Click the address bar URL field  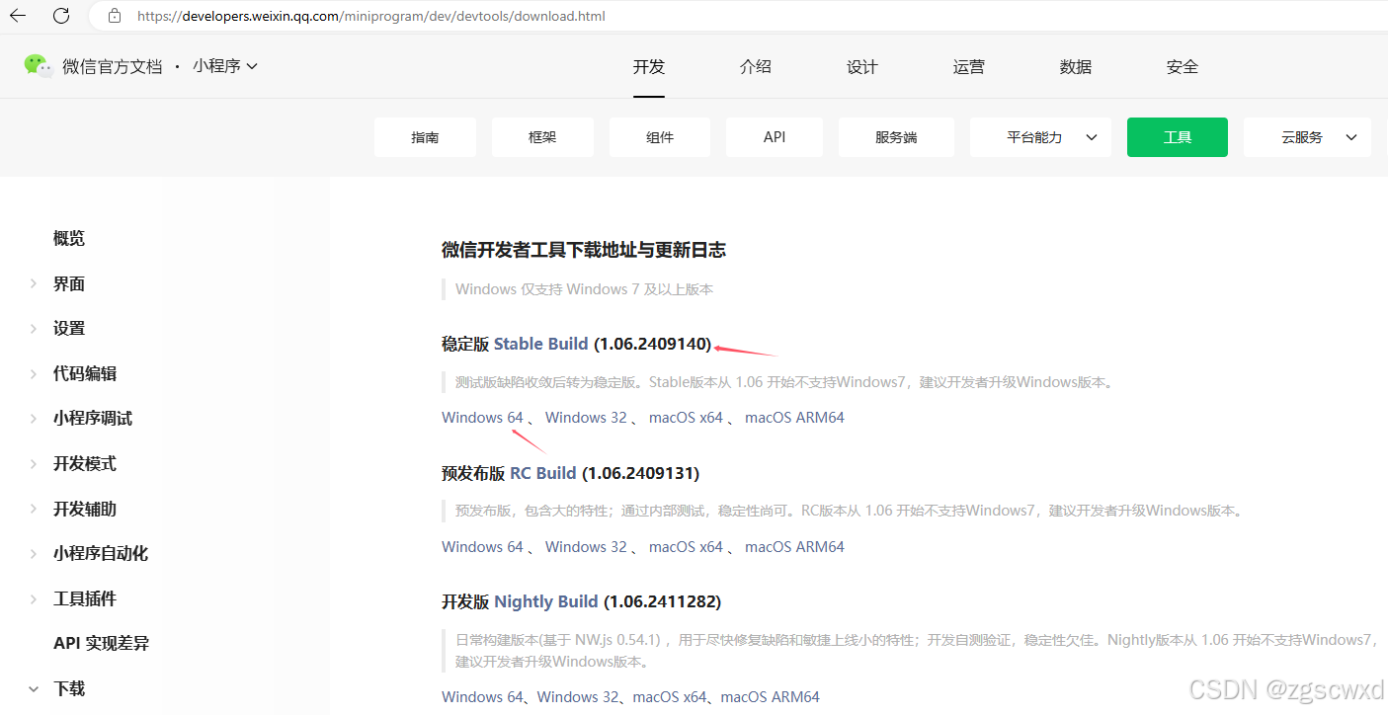(x=371, y=16)
